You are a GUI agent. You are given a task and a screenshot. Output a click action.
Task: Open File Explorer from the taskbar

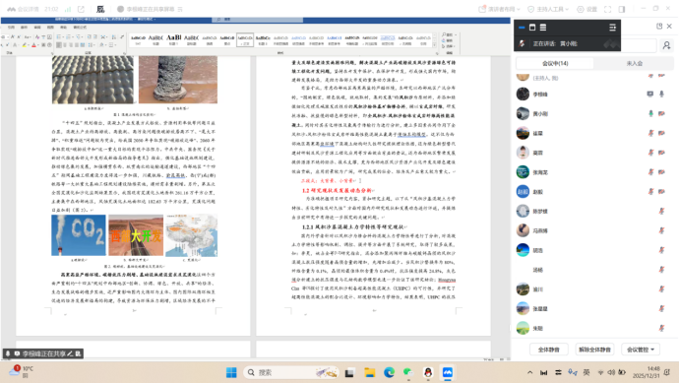(x=369, y=372)
